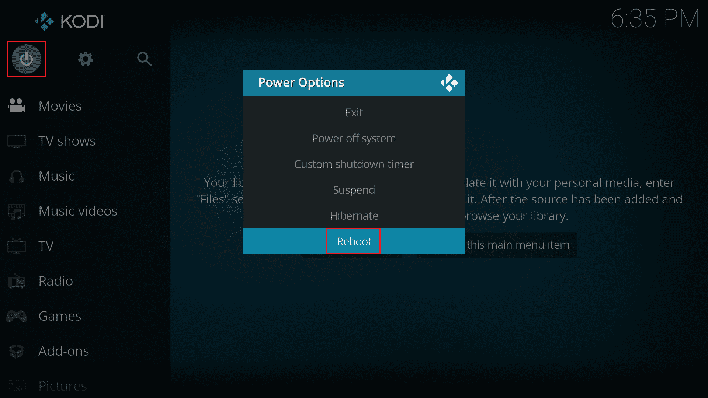708x398 pixels.
Task: Click the Music category icon
Action: pos(17,175)
